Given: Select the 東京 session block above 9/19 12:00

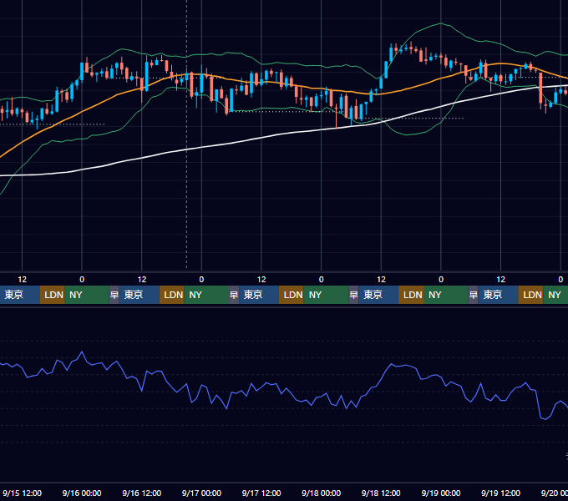Looking at the screenshot, I should (x=498, y=295).
